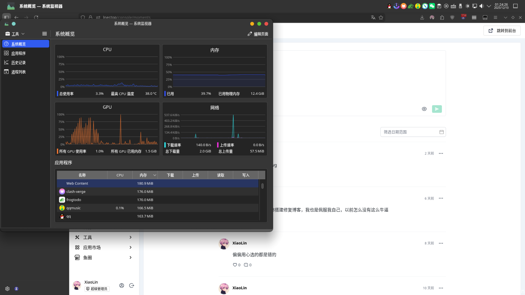Click the green send button
This screenshot has height=295, width=525.
[437, 109]
